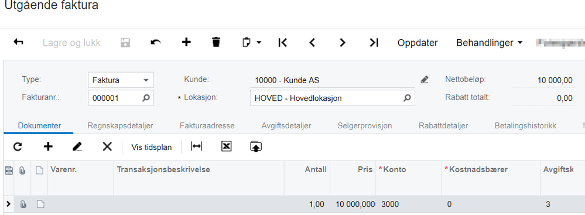The image size is (585, 215).
Task: Click the back arrow icon in toolbar
Action: [x=18, y=42]
